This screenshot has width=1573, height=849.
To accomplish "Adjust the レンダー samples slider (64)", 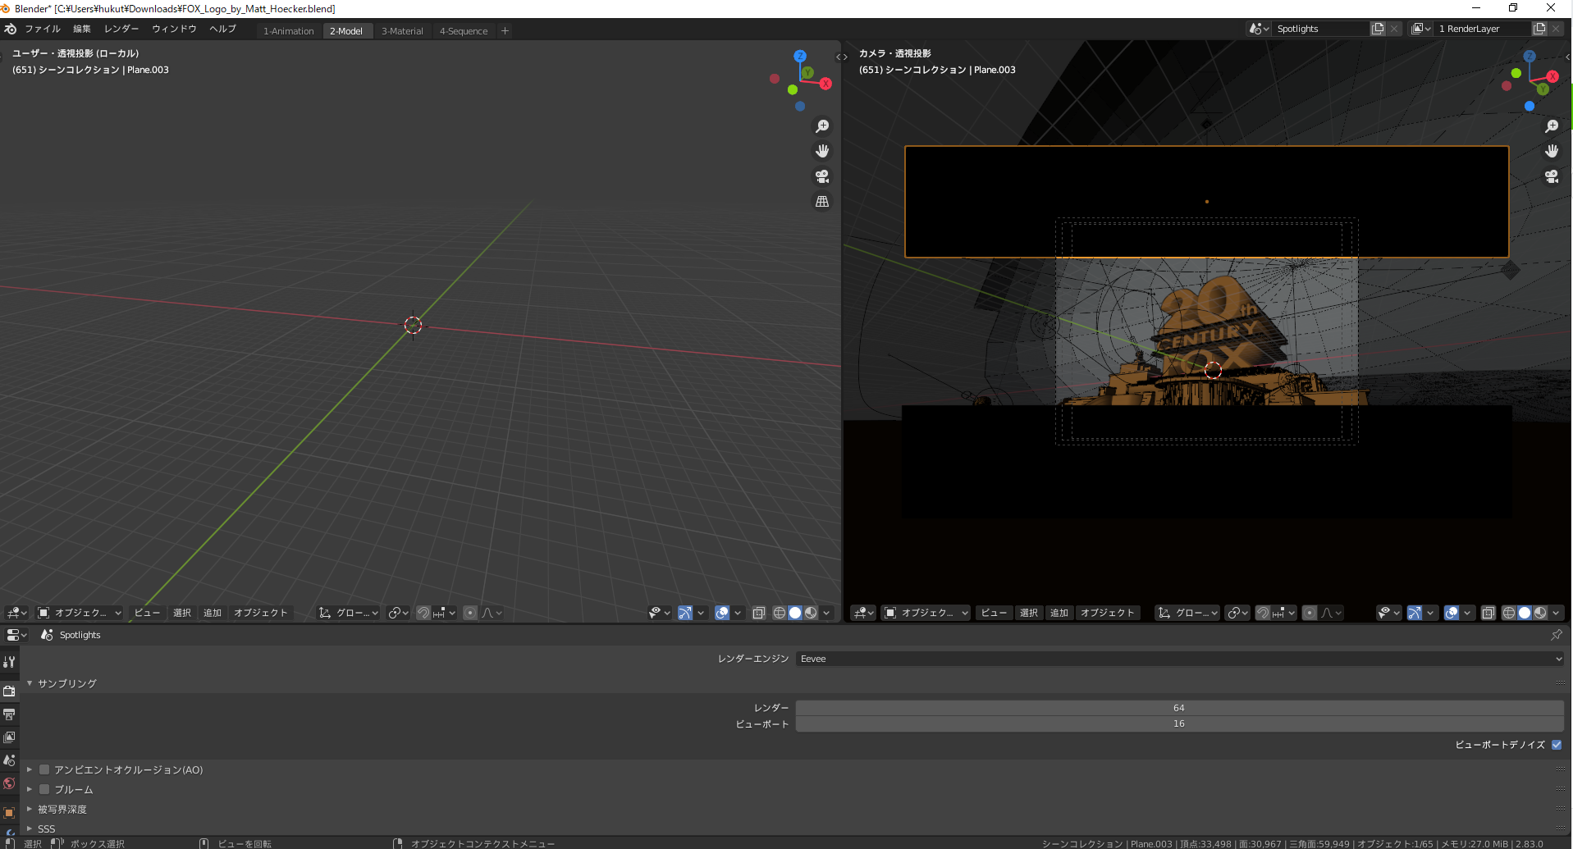I will (1180, 708).
